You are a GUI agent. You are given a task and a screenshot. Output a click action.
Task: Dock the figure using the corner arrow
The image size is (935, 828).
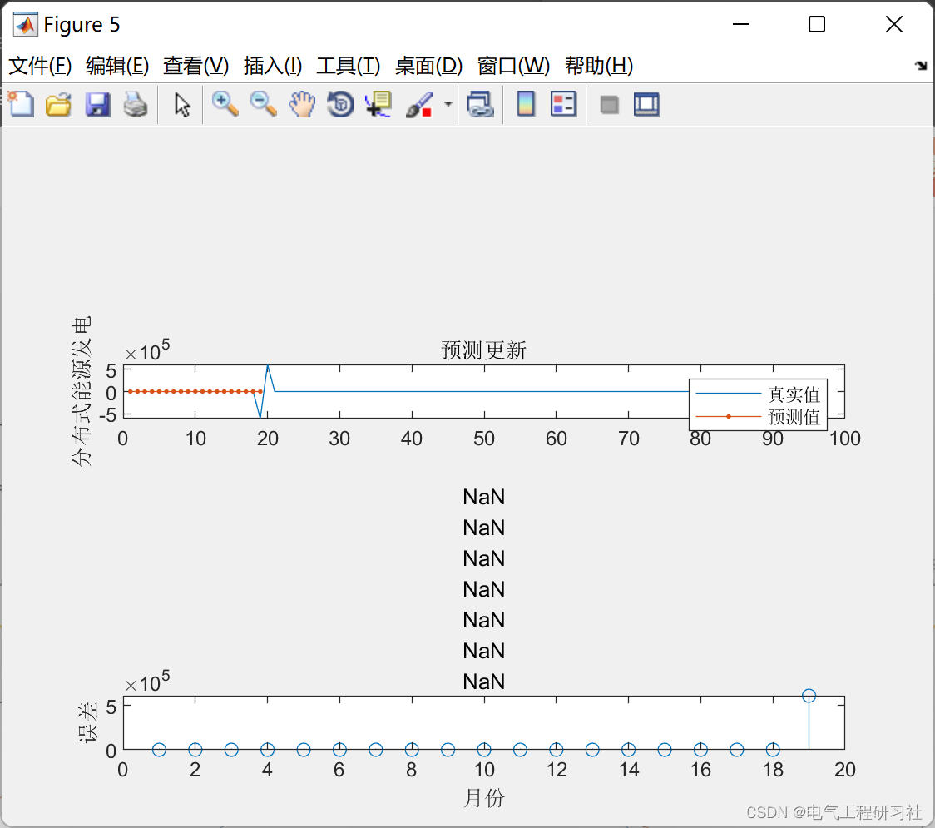921,66
